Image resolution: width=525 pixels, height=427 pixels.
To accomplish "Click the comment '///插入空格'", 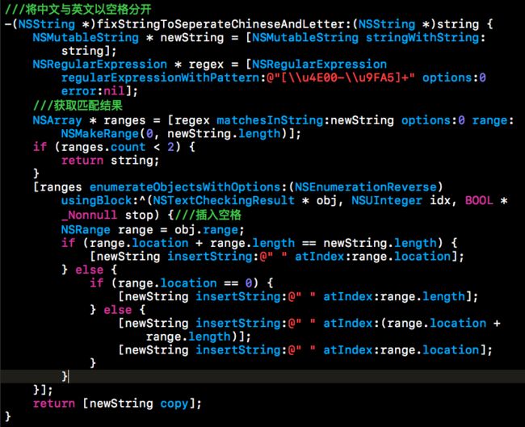I will click(x=208, y=215).
